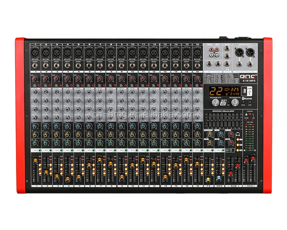Click the GRAPHIC EQUALIZER heading
Viewport: 287px width, 230px height.
pyautogui.click(x=223, y=111)
